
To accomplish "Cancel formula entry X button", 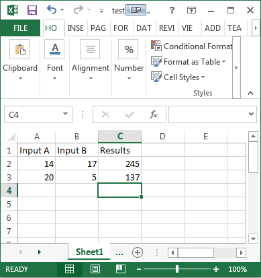I will [x=105, y=114].
